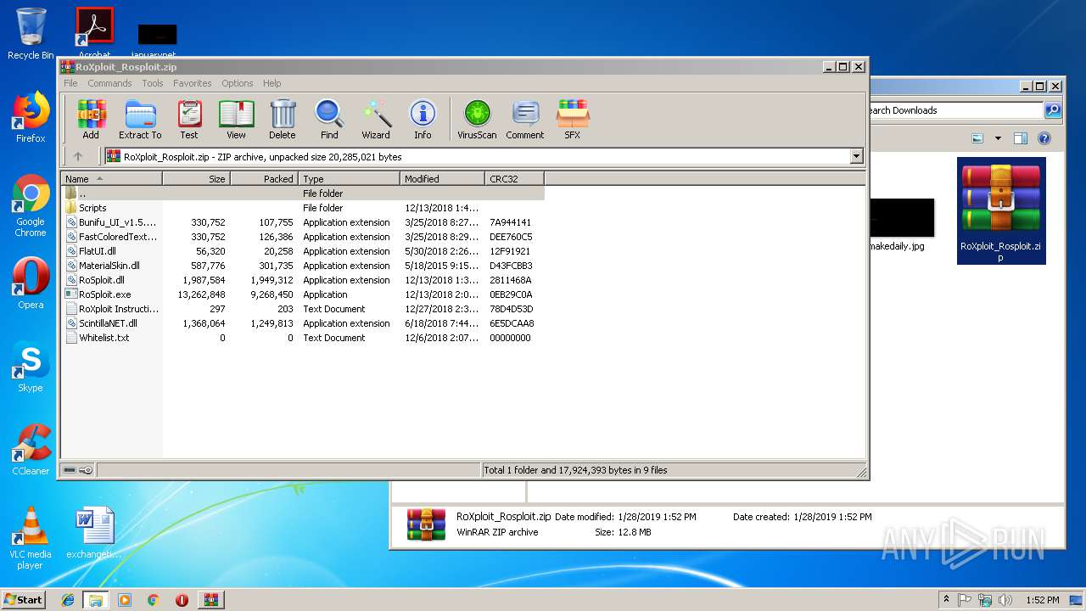
Task: Open the Recycle Bin desktop icon
Action: tap(31, 34)
